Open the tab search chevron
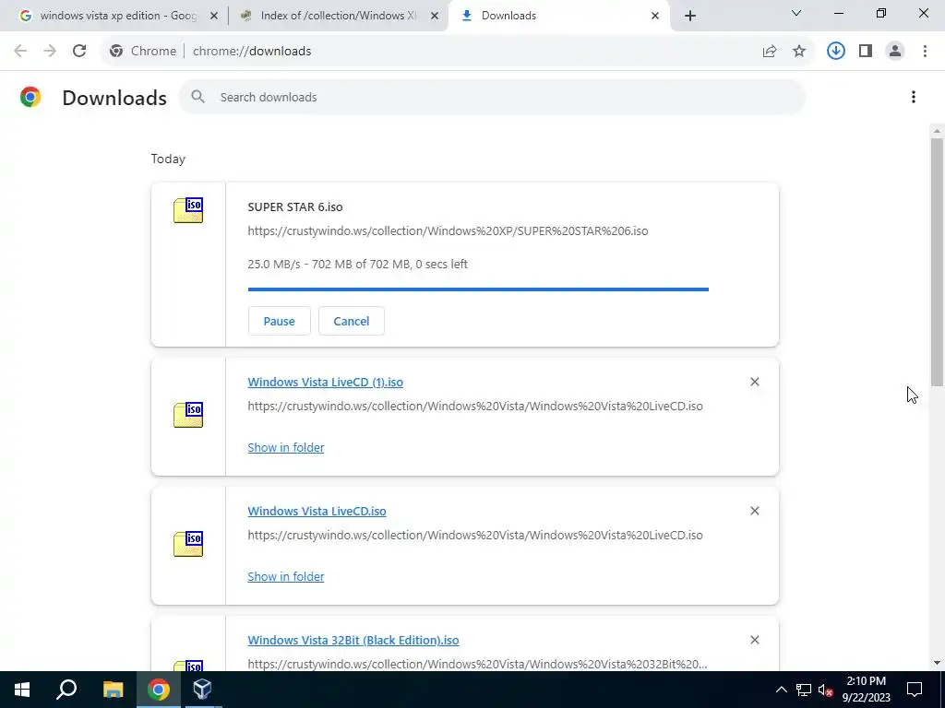Screen dimensions: 945x708 coord(796,13)
